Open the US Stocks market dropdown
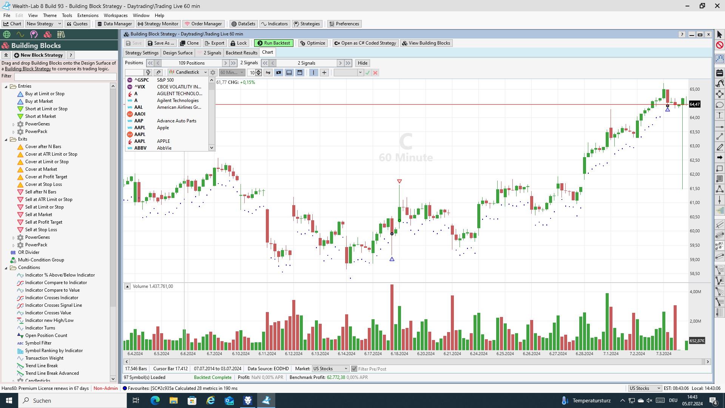Screen dimensions: 725x408 (330, 369)
